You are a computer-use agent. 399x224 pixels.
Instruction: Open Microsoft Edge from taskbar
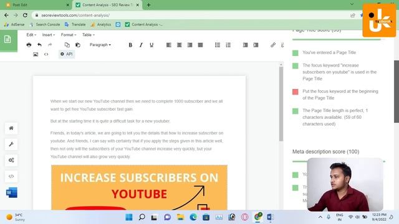click(x=193, y=217)
